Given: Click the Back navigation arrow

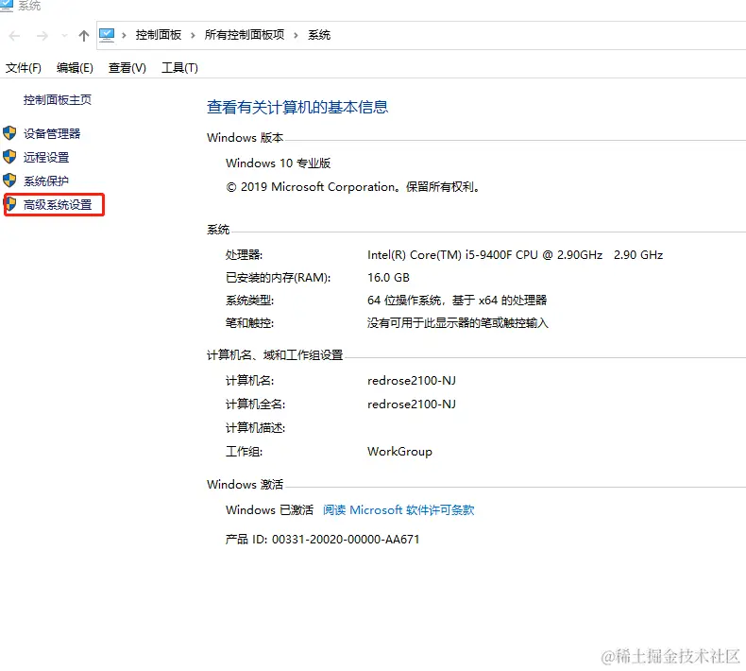Looking at the screenshot, I should [x=14, y=36].
